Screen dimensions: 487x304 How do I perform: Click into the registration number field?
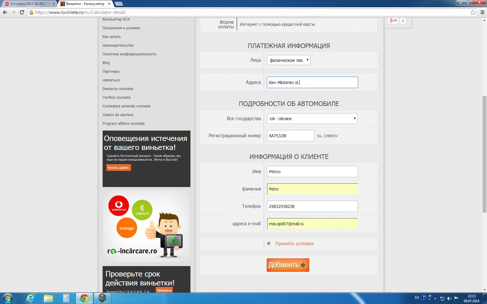(x=290, y=136)
